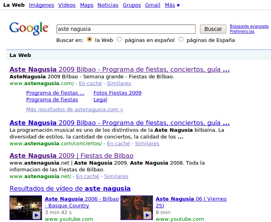Open video title 'Aste Nagusia 06 ( Viernes 25)'
The image size is (271, 222).
(191, 202)
